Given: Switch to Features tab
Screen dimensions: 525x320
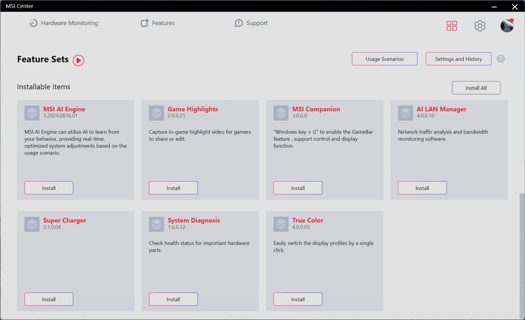Looking at the screenshot, I should (157, 23).
